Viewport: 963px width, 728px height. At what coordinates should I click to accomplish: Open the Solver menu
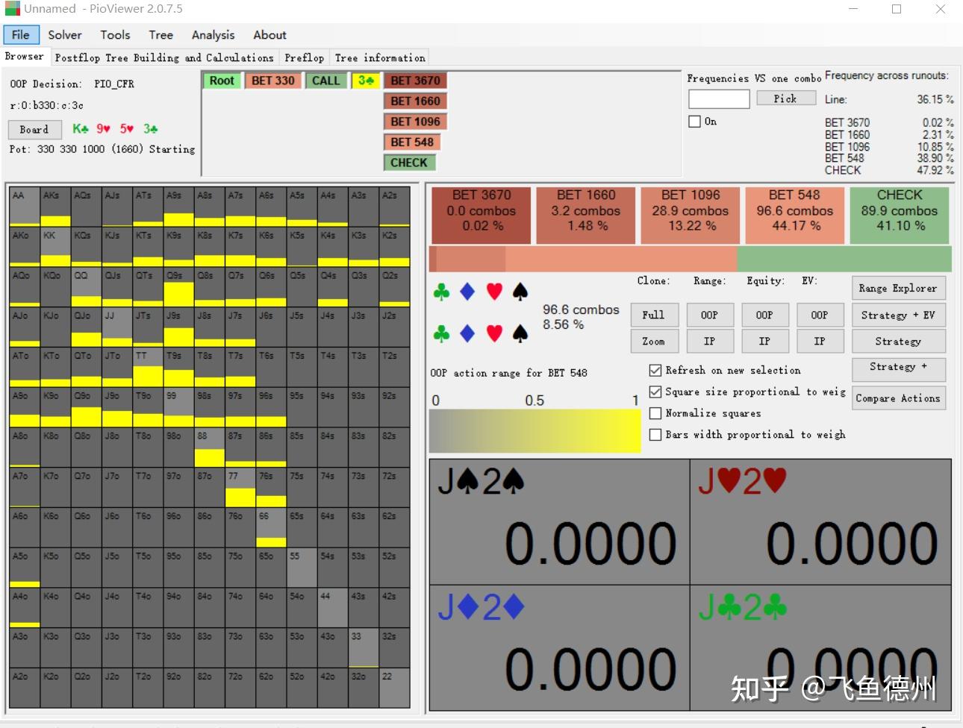[x=65, y=35]
